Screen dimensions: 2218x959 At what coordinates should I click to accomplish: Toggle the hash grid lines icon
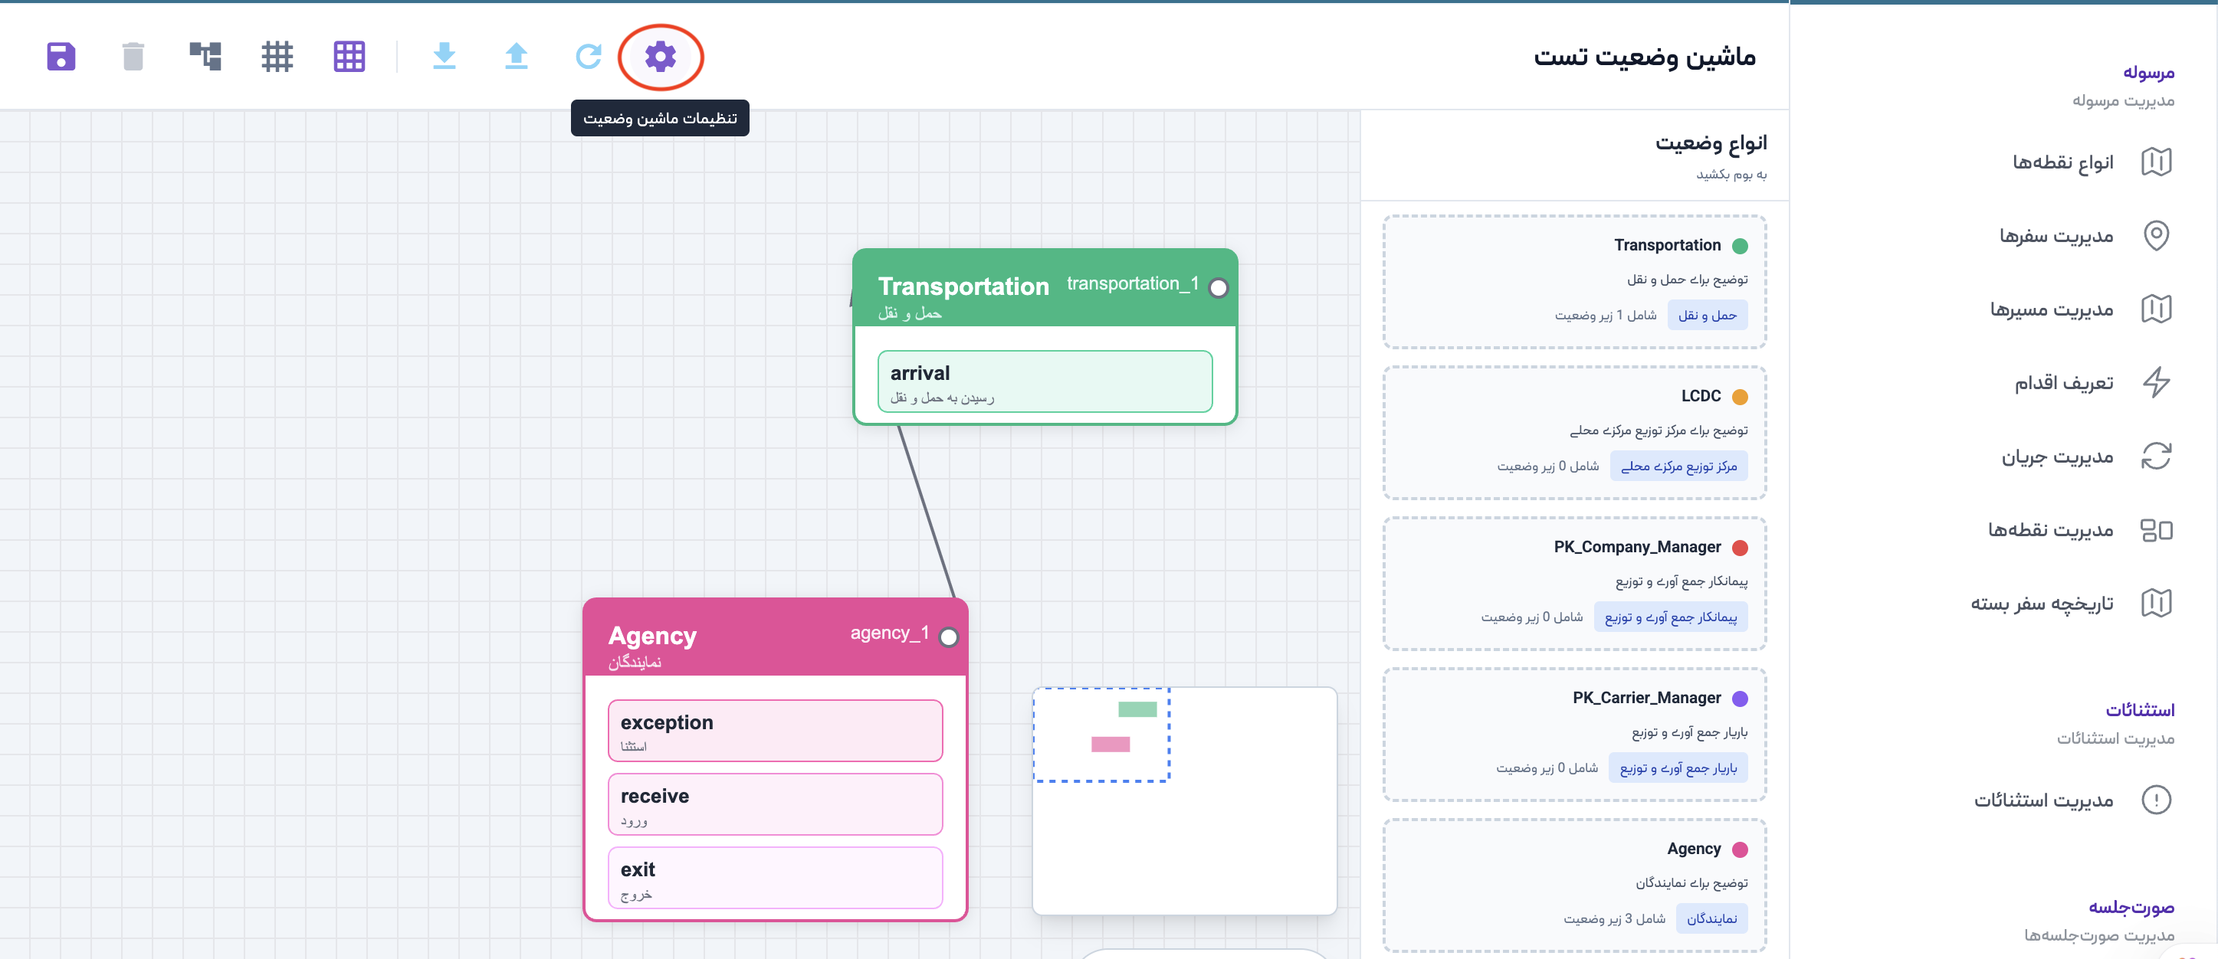277,57
